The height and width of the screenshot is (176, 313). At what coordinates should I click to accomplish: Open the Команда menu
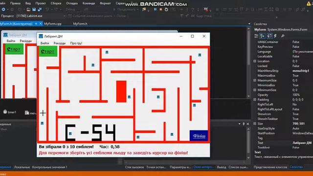(x=89, y=3)
